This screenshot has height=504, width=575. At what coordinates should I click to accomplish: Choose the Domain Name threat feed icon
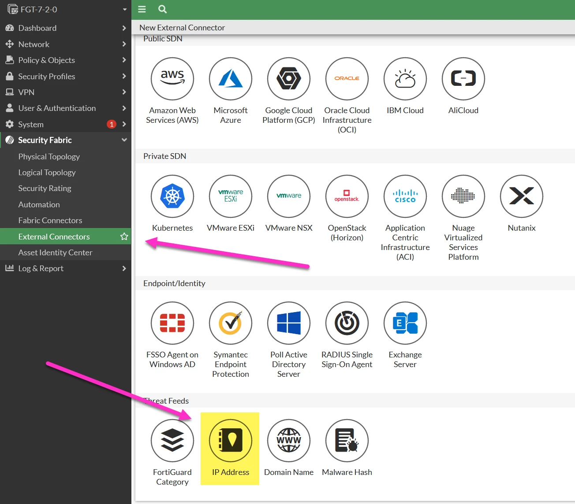coord(289,441)
